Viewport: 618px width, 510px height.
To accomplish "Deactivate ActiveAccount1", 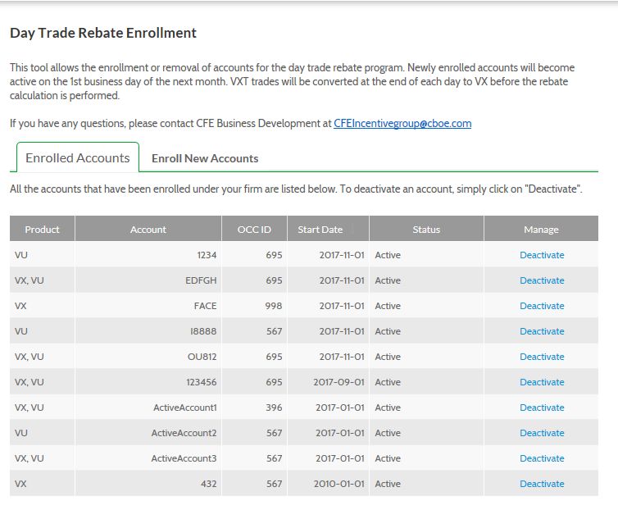I will click(x=542, y=408).
